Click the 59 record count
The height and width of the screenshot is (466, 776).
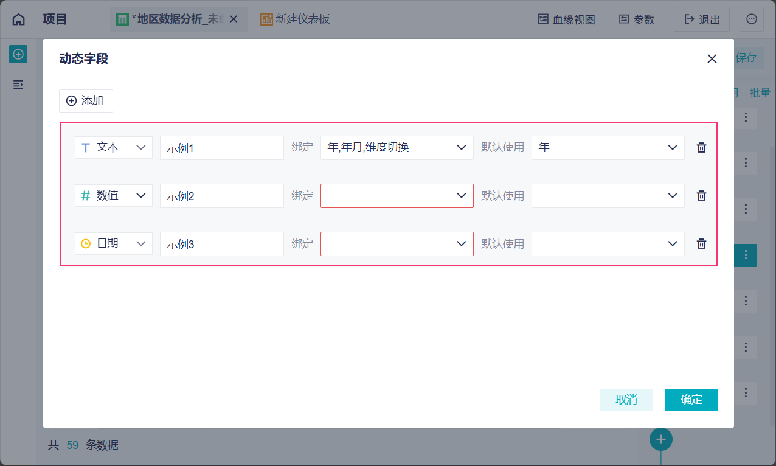72,445
